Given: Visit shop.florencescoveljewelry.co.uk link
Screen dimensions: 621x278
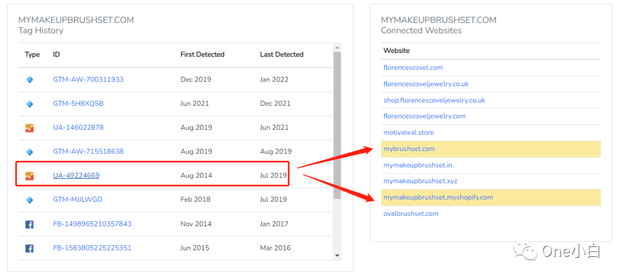Looking at the screenshot, I should point(434,100).
